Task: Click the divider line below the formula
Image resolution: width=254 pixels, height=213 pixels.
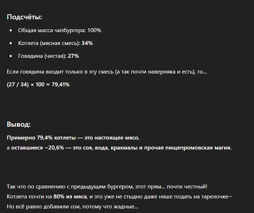Action: click(127, 103)
